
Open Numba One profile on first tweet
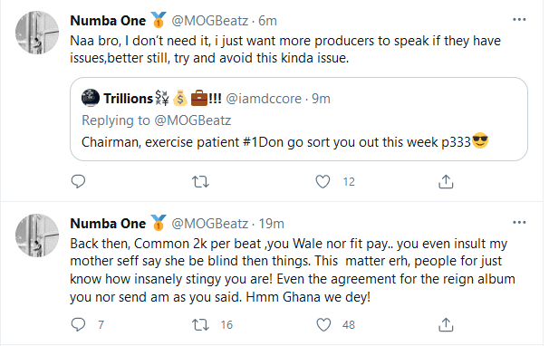coord(108,21)
